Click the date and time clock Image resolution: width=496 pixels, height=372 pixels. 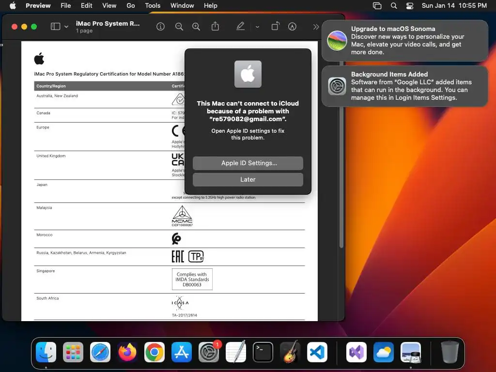[454, 5]
